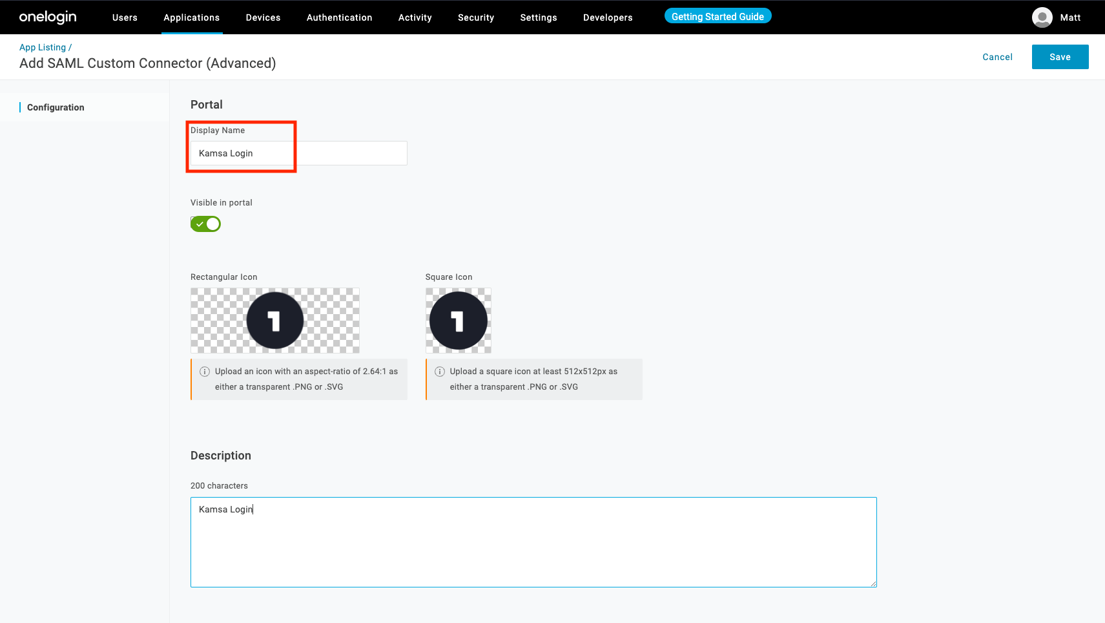The height and width of the screenshot is (623, 1105).
Task: Click info icon for square icon hint
Action: [x=440, y=372]
